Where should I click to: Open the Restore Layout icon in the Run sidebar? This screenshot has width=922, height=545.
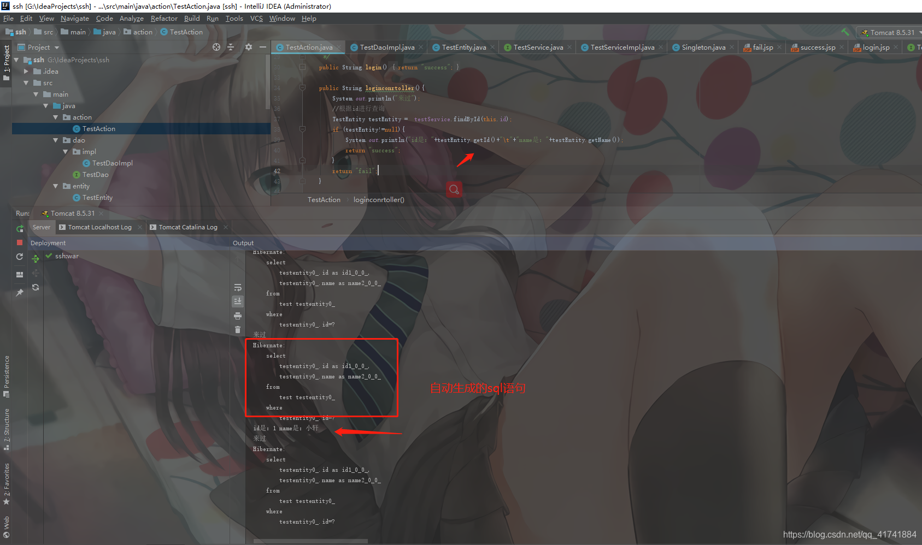click(20, 275)
